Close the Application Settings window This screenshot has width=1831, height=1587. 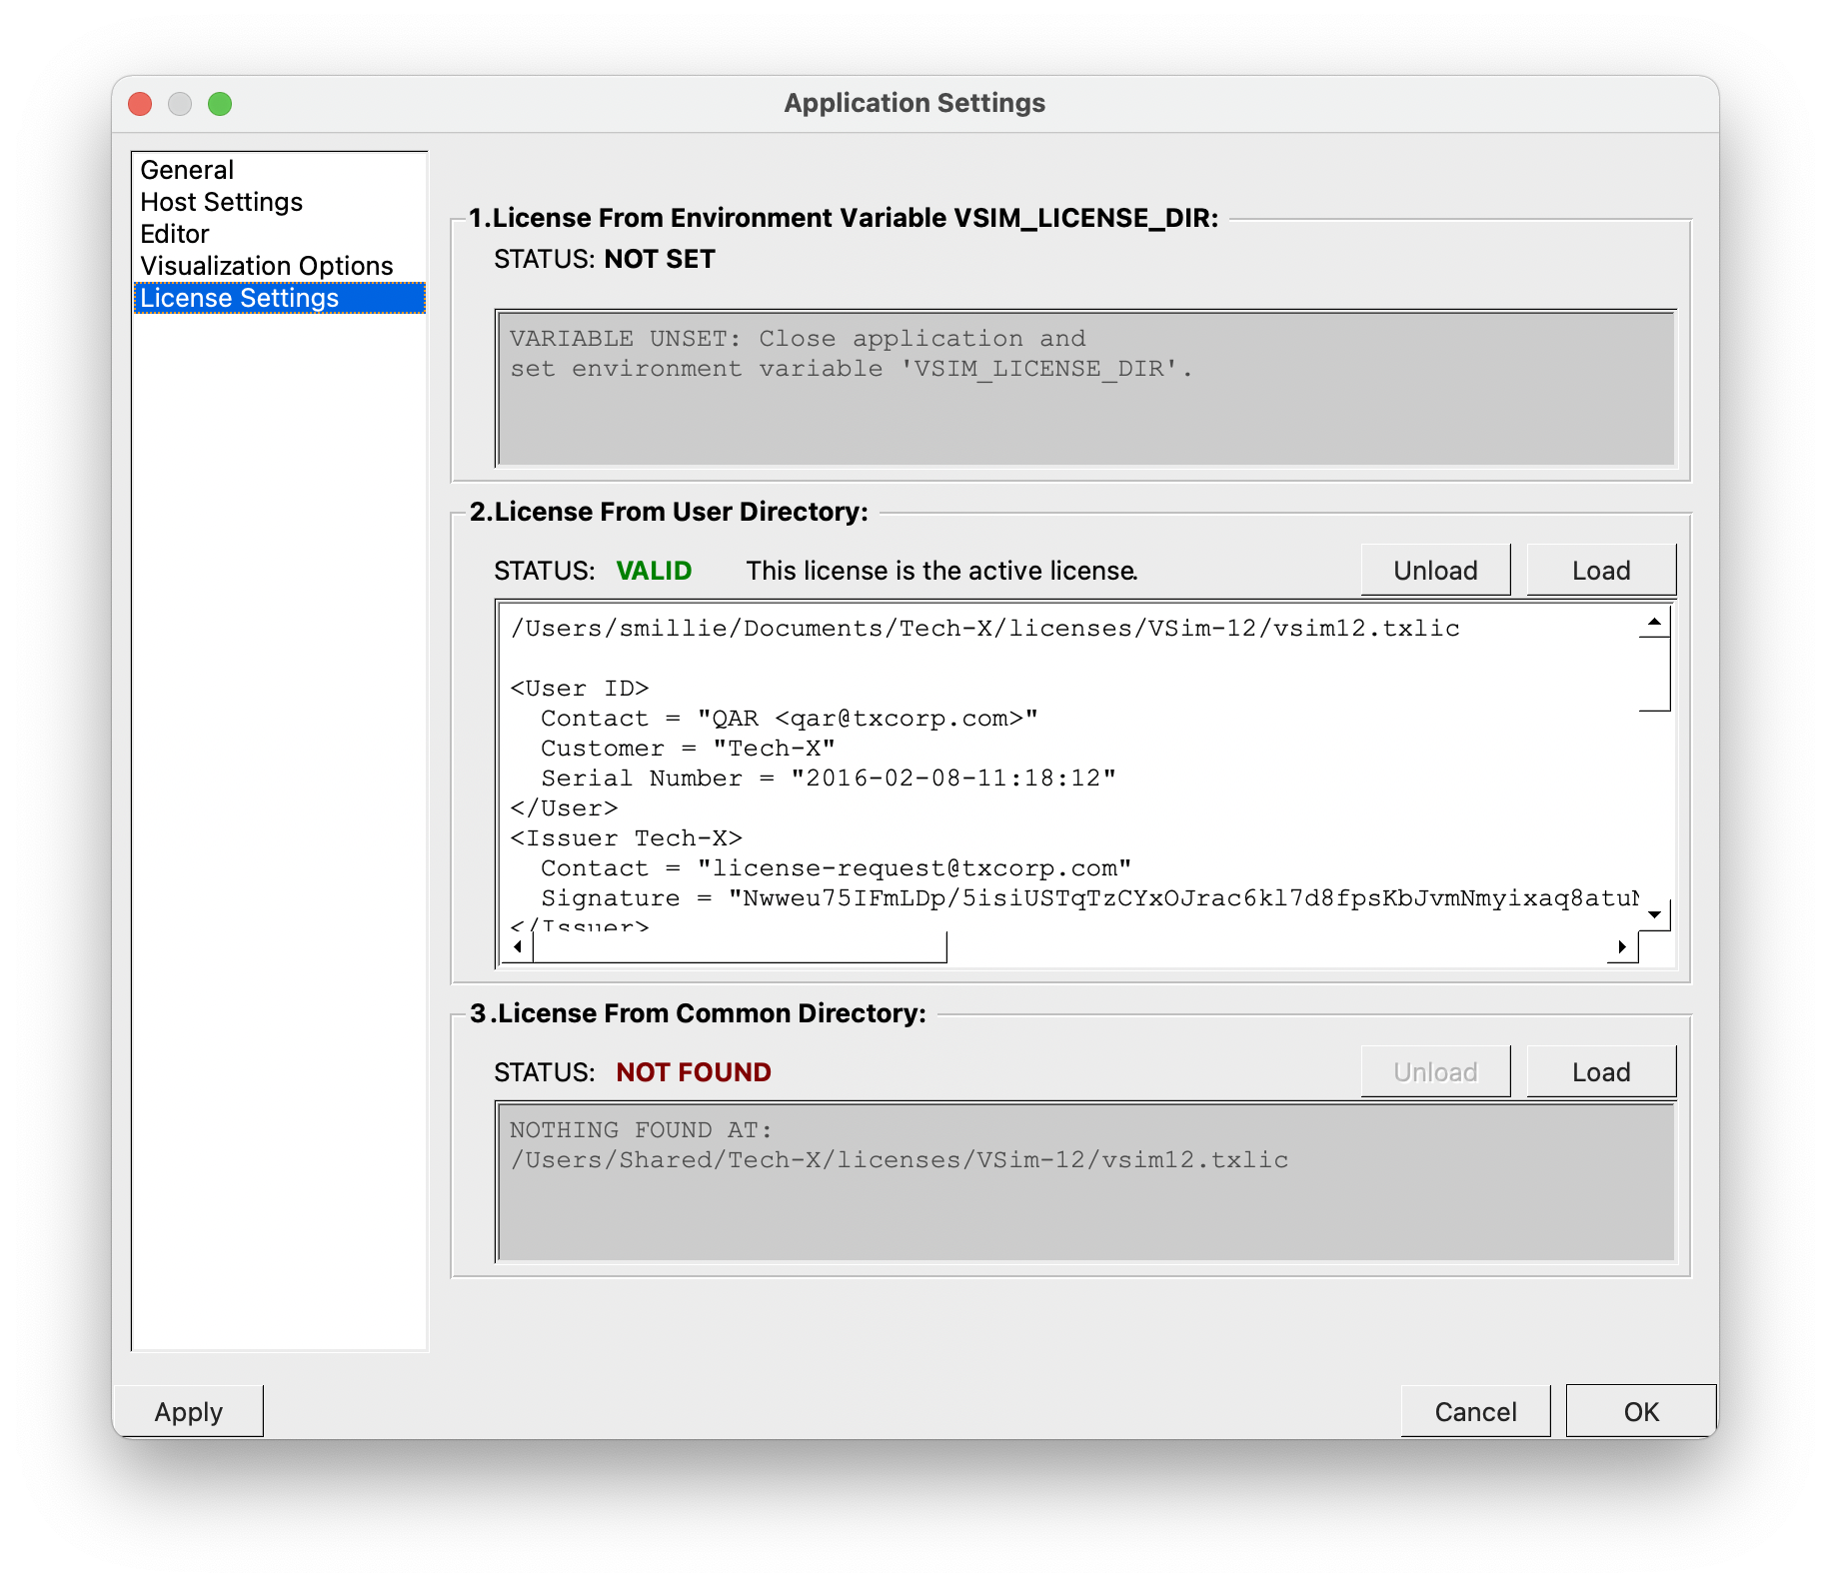tap(141, 104)
